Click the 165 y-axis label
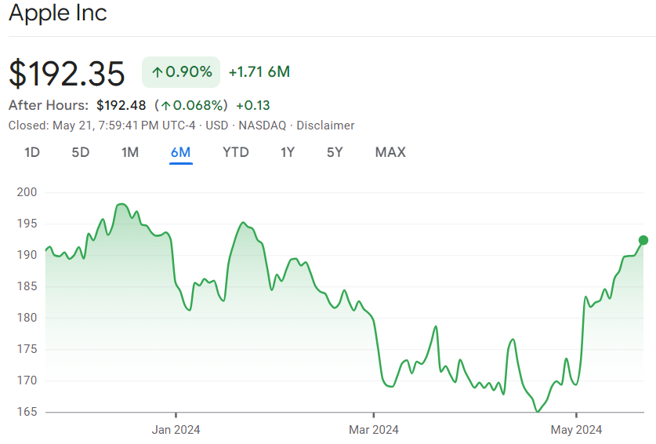656x444 pixels. pos(27,412)
